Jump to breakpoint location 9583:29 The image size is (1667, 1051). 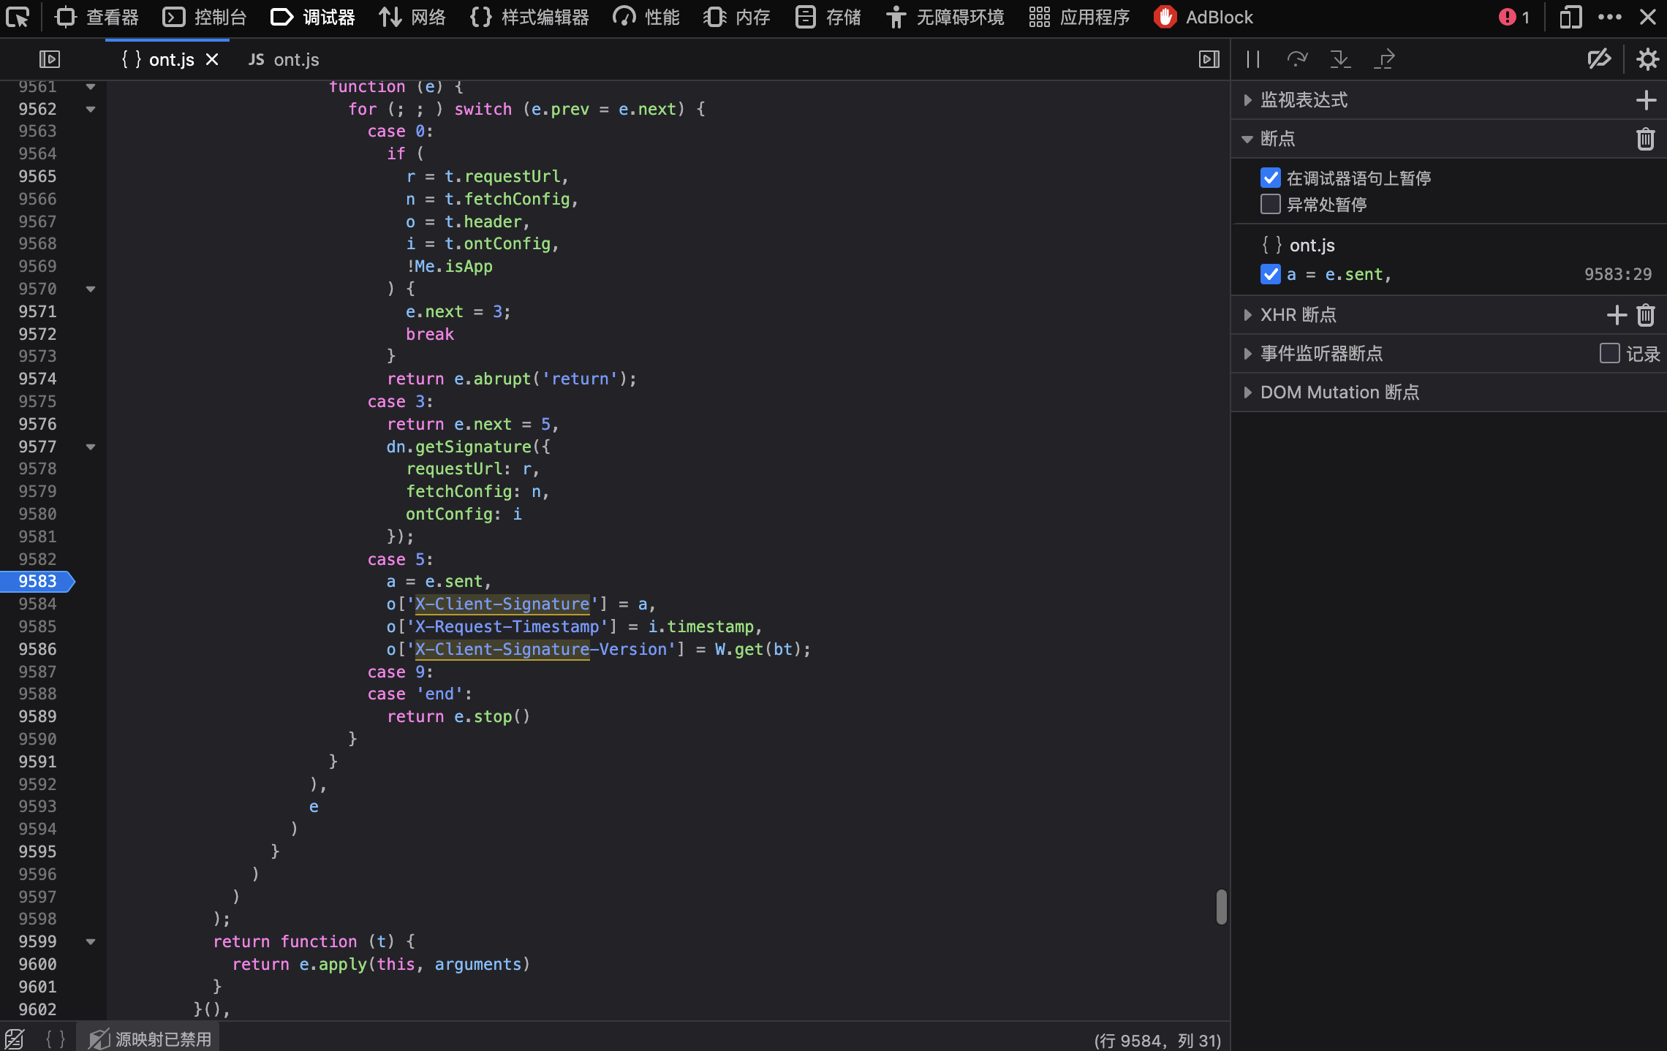point(1618,274)
